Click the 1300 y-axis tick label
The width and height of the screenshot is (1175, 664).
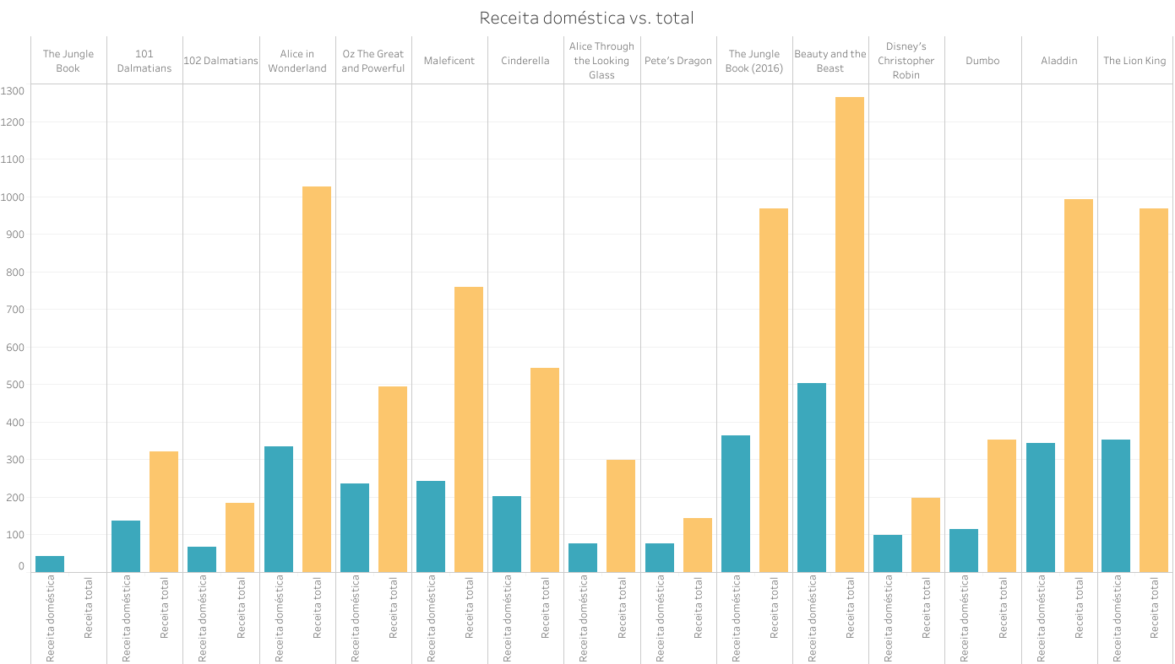(x=13, y=90)
